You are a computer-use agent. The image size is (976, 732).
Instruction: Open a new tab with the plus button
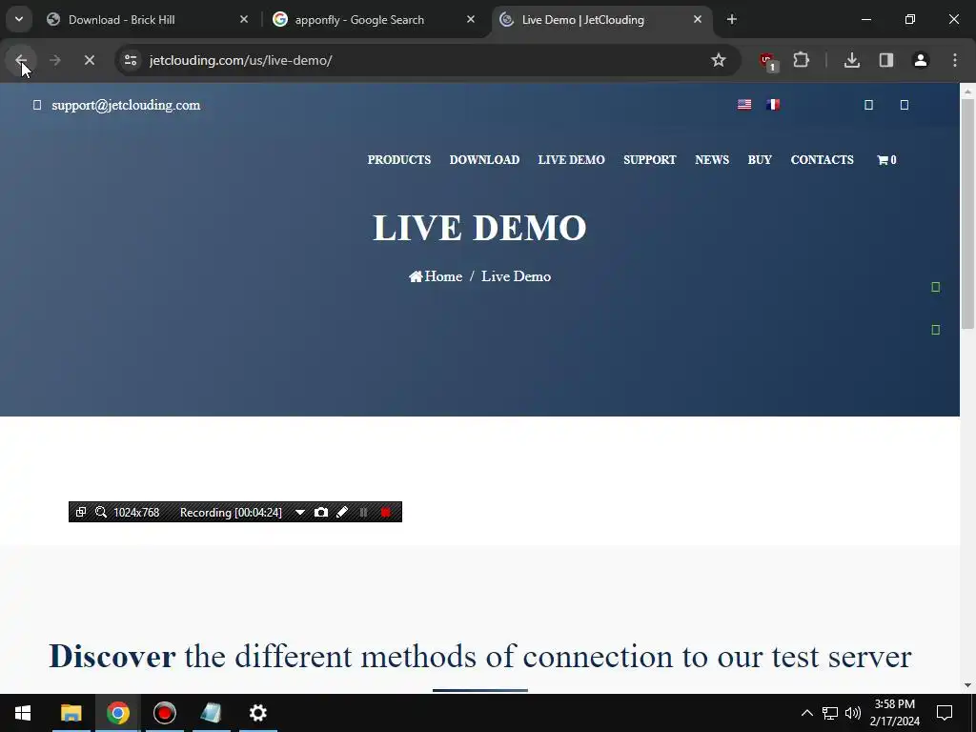point(732,20)
